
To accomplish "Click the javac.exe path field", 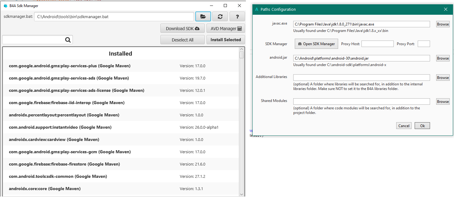I will tap(361, 24).
